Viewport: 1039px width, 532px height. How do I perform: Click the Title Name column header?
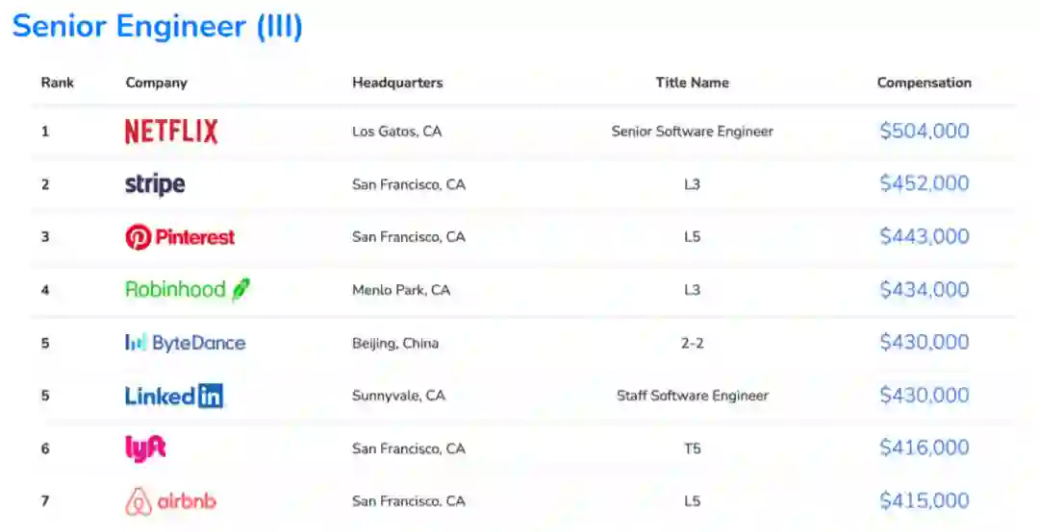point(692,83)
